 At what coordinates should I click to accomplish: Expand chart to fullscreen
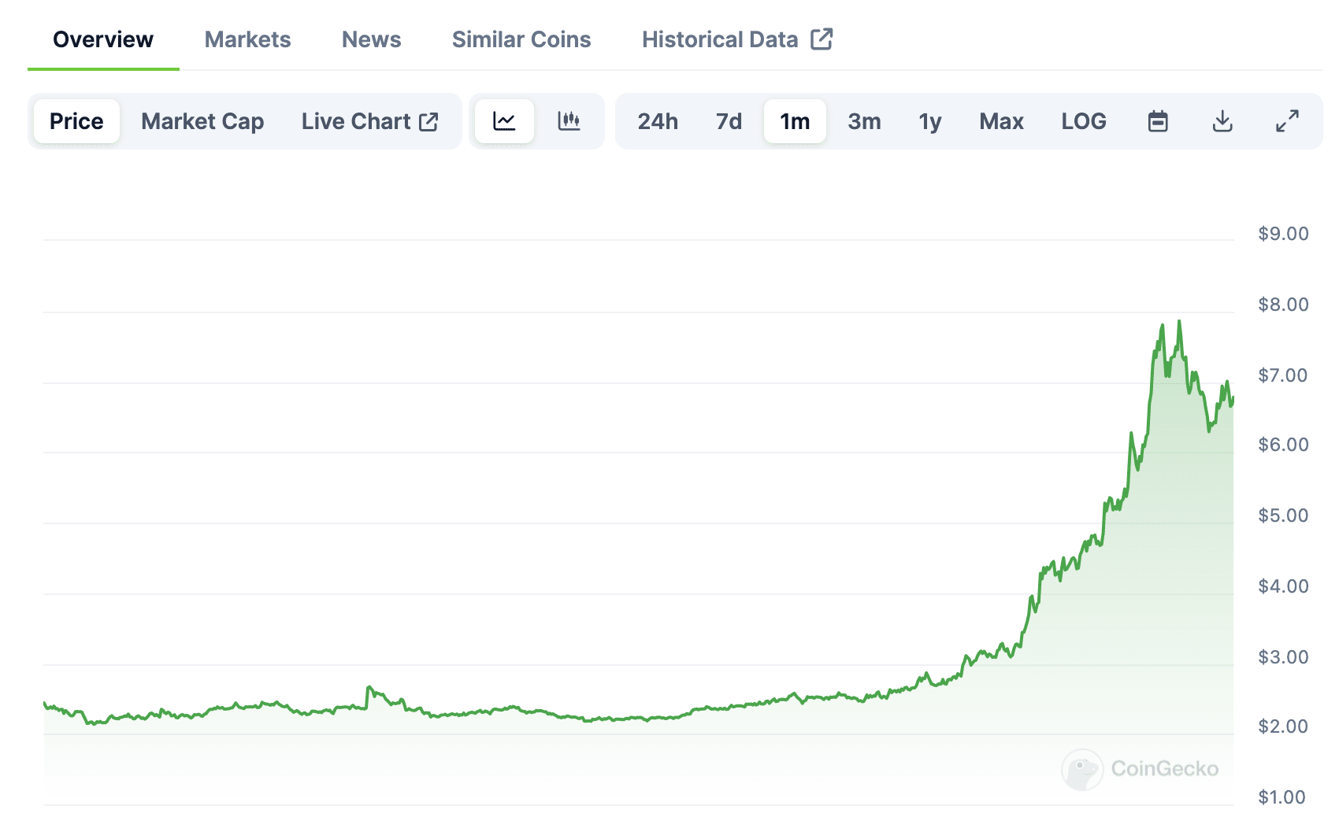(x=1287, y=121)
